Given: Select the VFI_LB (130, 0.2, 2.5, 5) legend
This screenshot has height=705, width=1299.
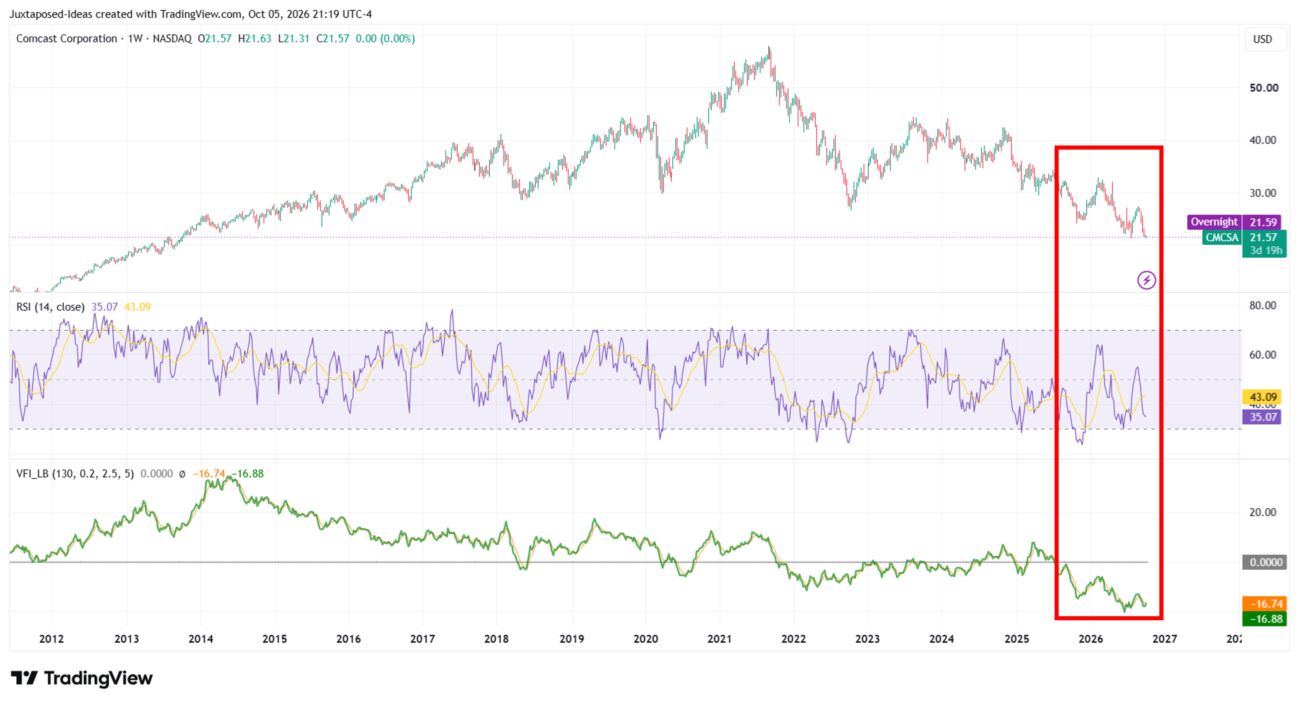Looking at the screenshot, I should [75, 474].
